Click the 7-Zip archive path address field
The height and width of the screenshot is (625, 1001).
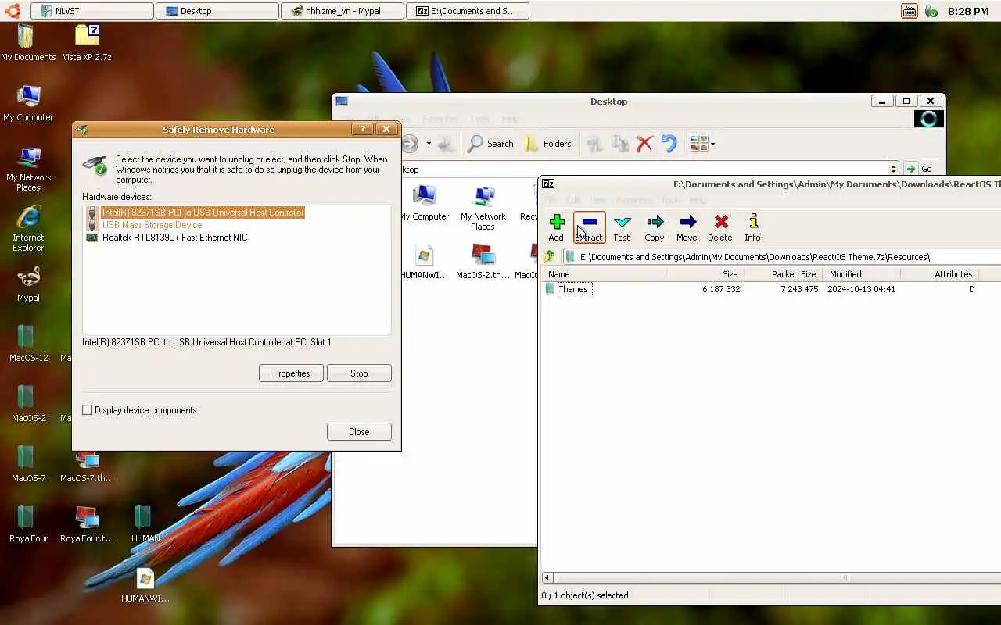[x=782, y=256]
